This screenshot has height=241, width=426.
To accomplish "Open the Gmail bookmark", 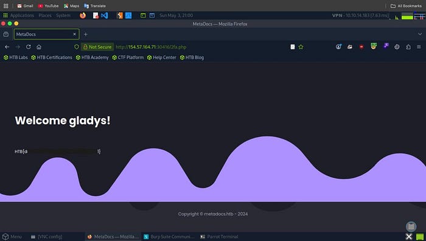I will 25,5.
